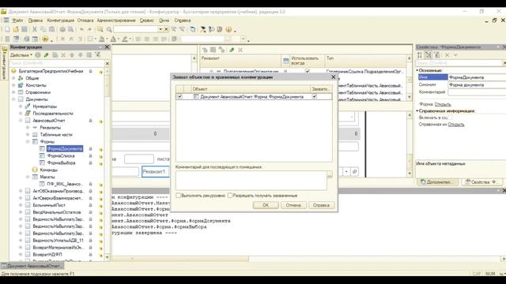
Task: Expand the Константы tree node
Action: 13,85
